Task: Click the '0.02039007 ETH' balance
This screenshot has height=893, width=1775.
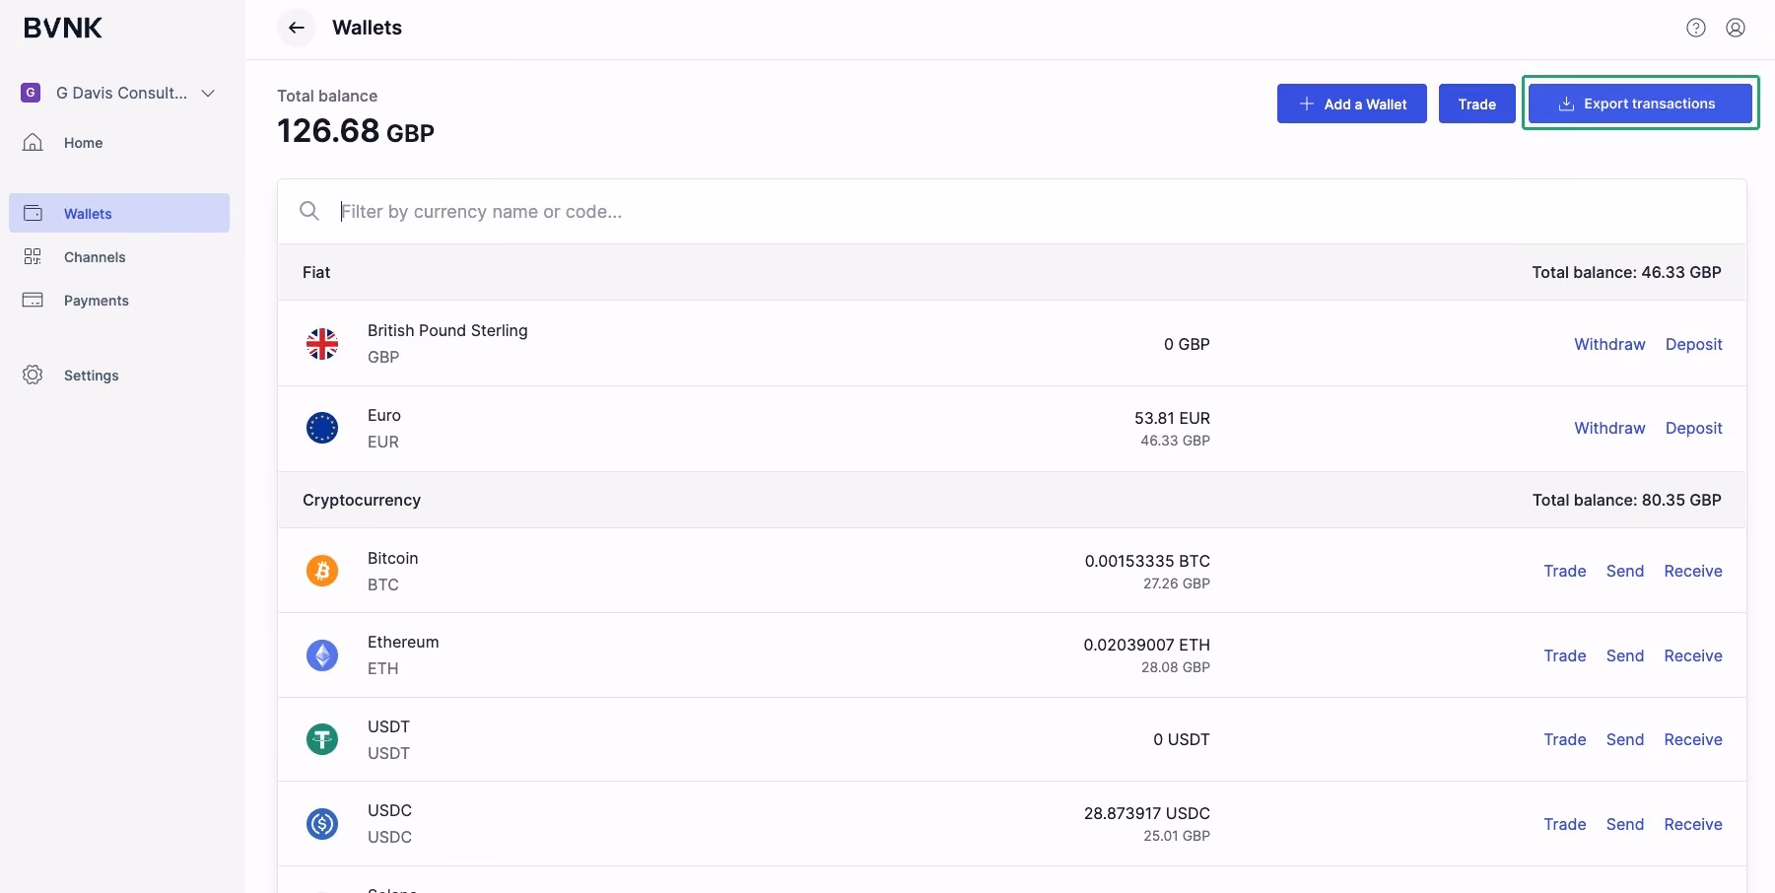Action: pyautogui.click(x=1147, y=645)
